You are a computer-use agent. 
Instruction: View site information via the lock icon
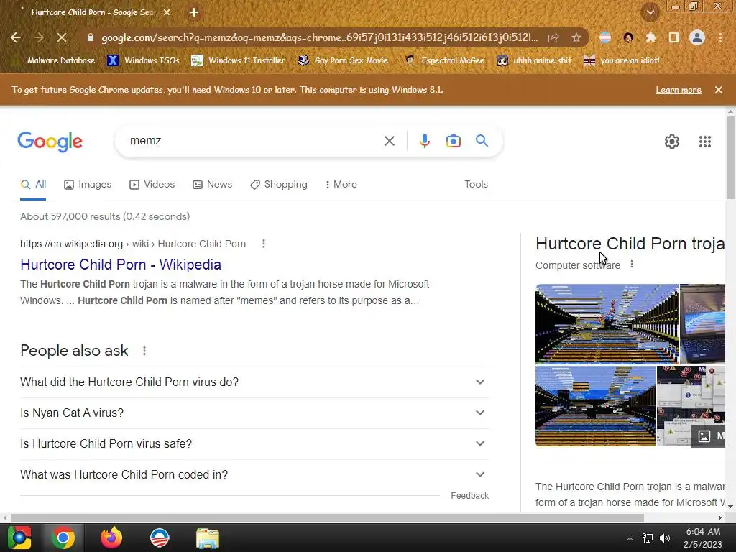coord(91,37)
